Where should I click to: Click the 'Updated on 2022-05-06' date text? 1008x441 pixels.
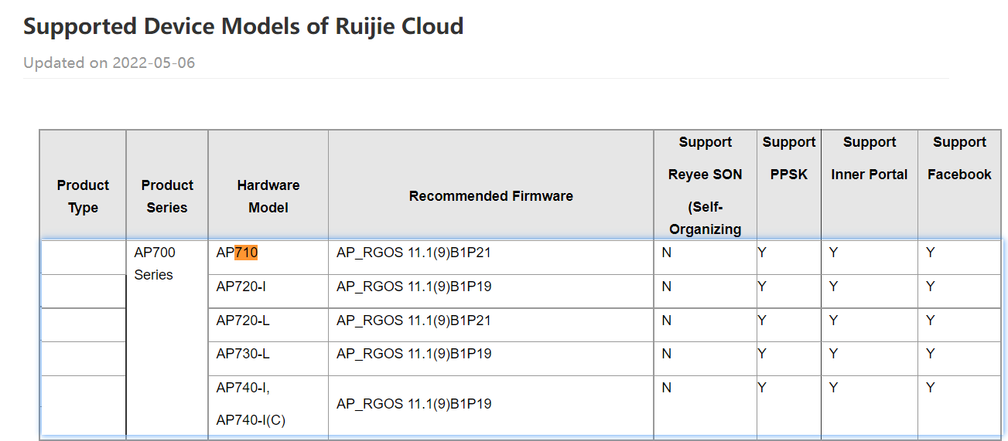click(x=109, y=63)
